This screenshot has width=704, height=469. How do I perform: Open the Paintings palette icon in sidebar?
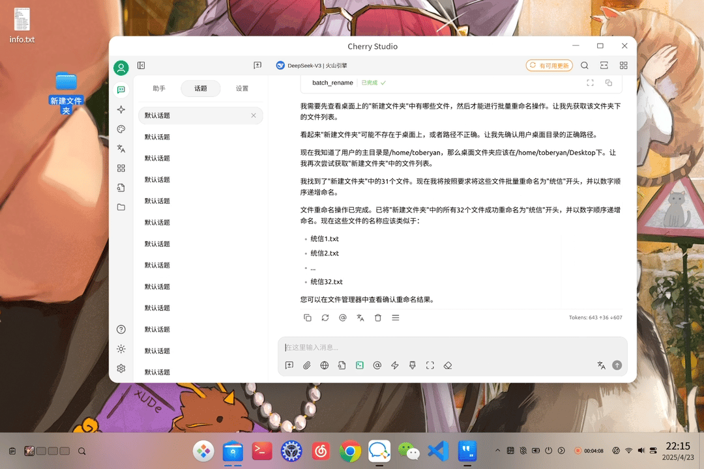[121, 129]
